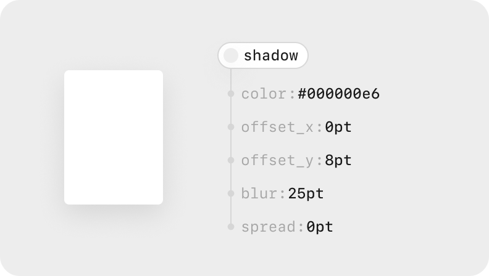Click the node dot beside offset_x
The height and width of the screenshot is (276, 489).
231,127
